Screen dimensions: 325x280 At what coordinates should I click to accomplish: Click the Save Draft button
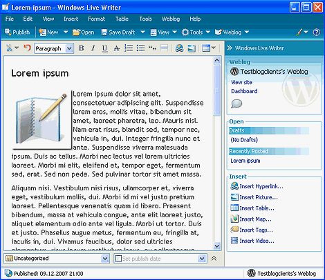[x=118, y=32]
